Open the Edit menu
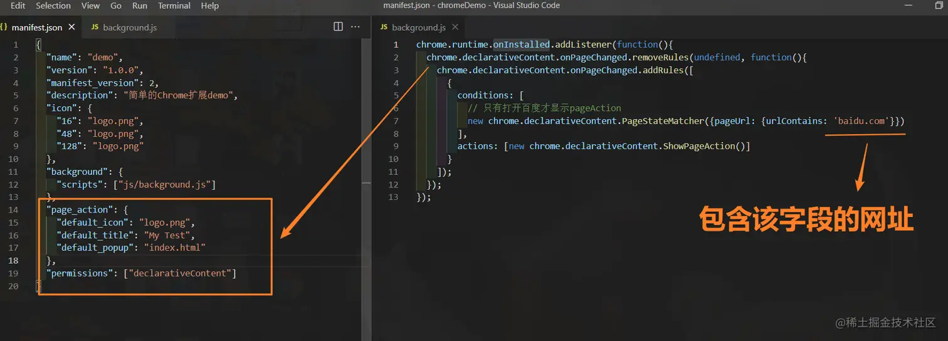 point(18,6)
